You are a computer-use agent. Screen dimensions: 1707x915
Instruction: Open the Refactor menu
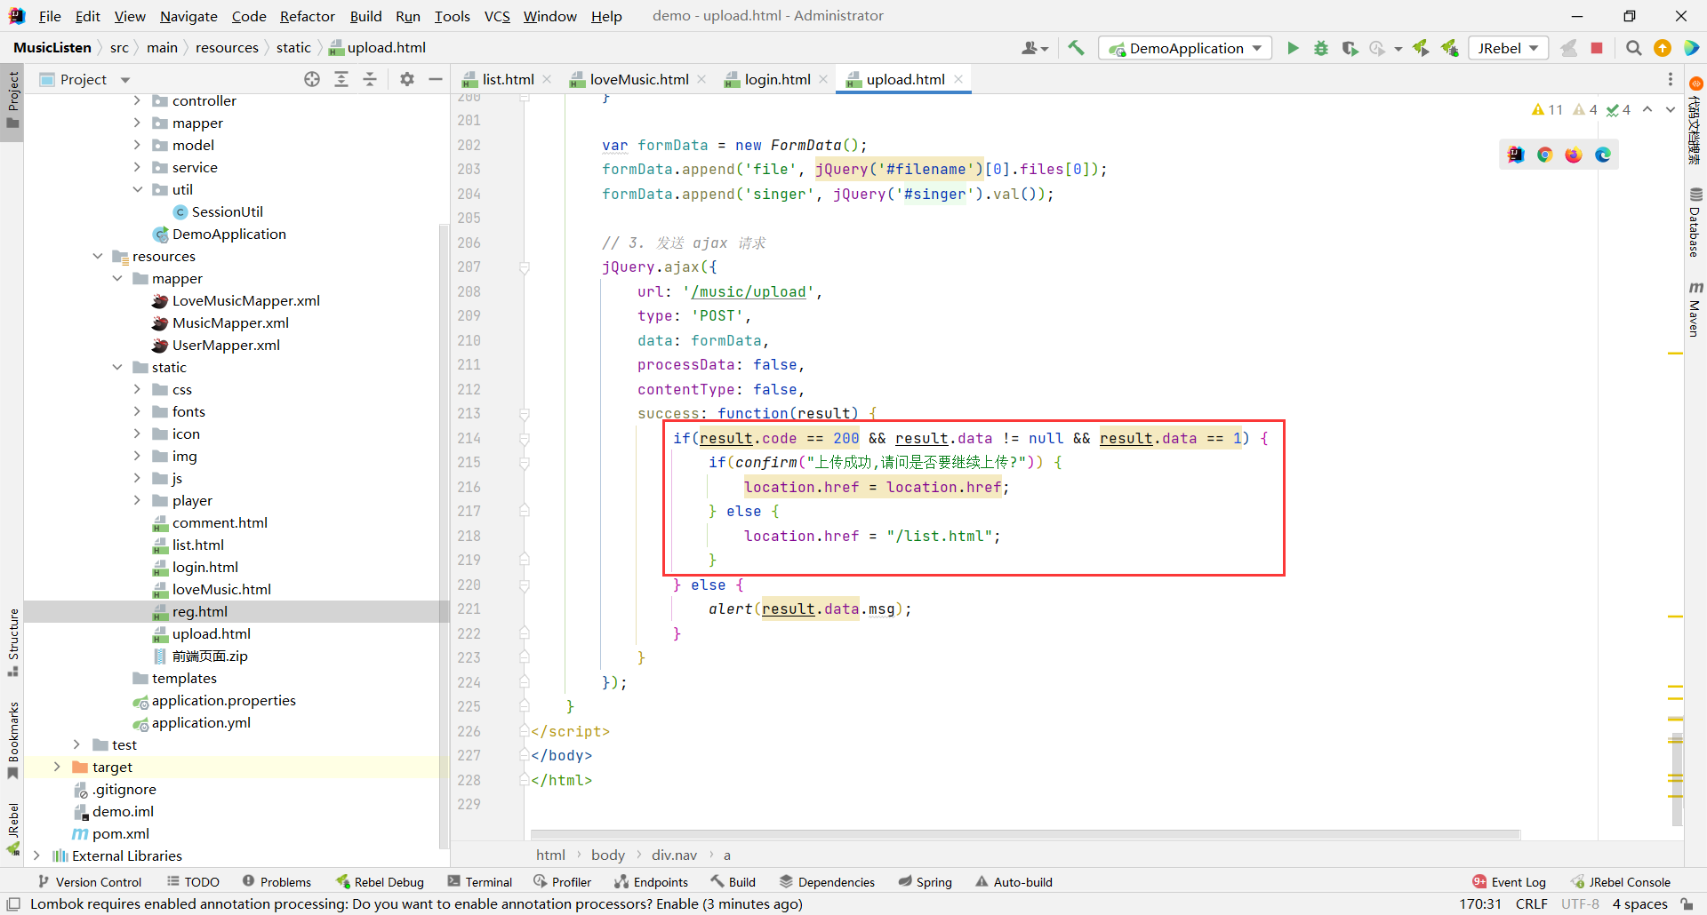point(307,16)
